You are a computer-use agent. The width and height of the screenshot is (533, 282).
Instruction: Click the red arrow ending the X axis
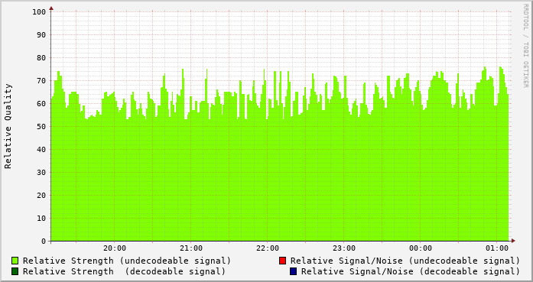click(x=513, y=241)
